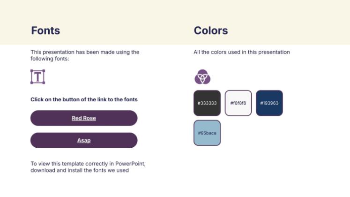Viewport: 350px width, 197px height.
Task: Click 'download and install the fonts' line
Action: coord(80,170)
